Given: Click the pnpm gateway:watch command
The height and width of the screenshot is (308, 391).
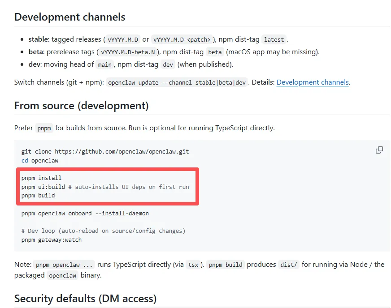Looking at the screenshot, I should [x=52, y=240].
